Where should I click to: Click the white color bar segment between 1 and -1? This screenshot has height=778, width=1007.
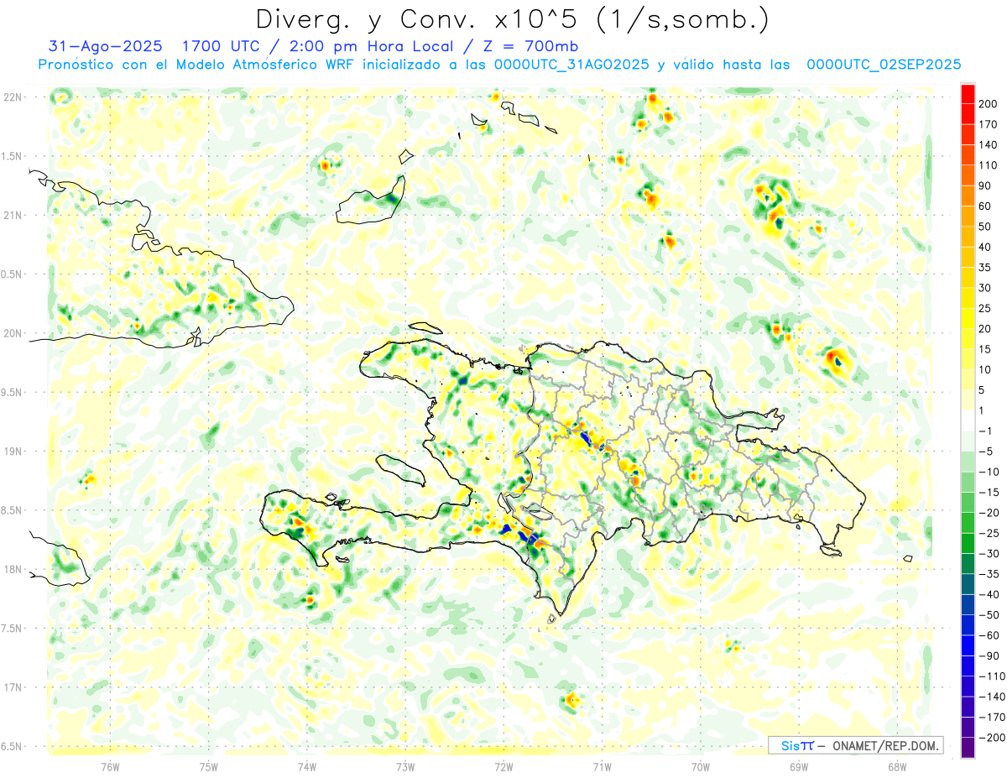(968, 421)
